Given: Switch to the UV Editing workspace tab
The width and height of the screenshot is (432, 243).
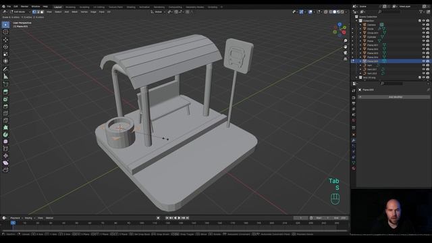Looking at the screenshot, I should 99,7.
